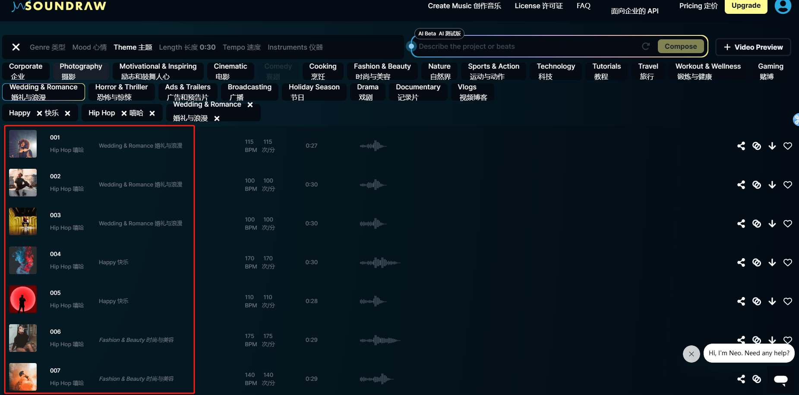Copy link icon for track 002
This screenshot has height=395, width=799.
pos(756,185)
